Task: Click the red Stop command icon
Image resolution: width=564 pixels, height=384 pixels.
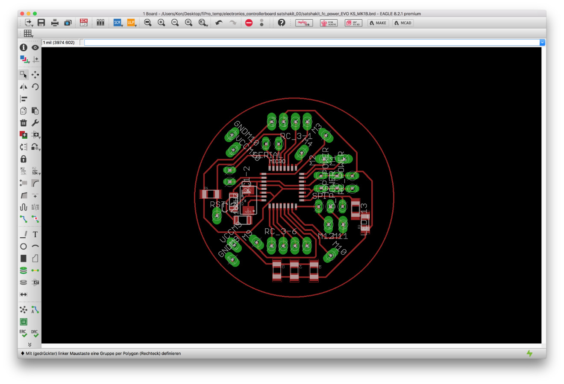Action: click(x=249, y=23)
